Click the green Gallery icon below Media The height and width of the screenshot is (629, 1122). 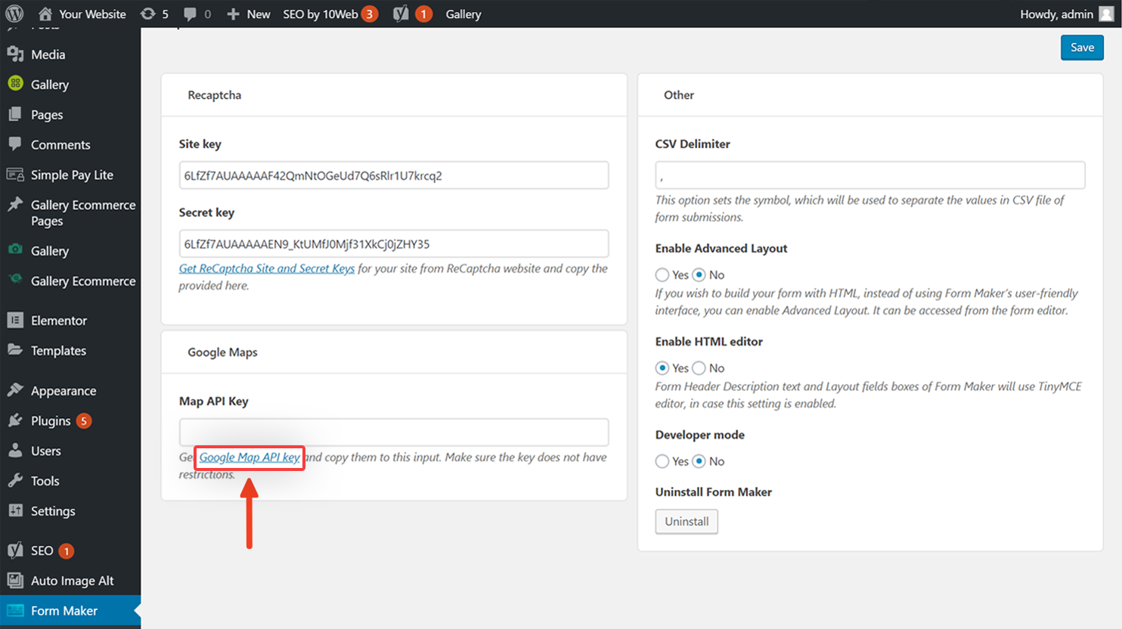point(15,84)
